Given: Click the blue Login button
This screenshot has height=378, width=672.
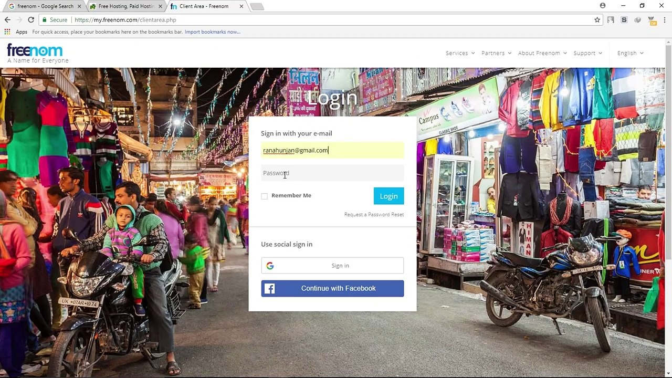Looking at the screenshot, I should coord(388,196).
